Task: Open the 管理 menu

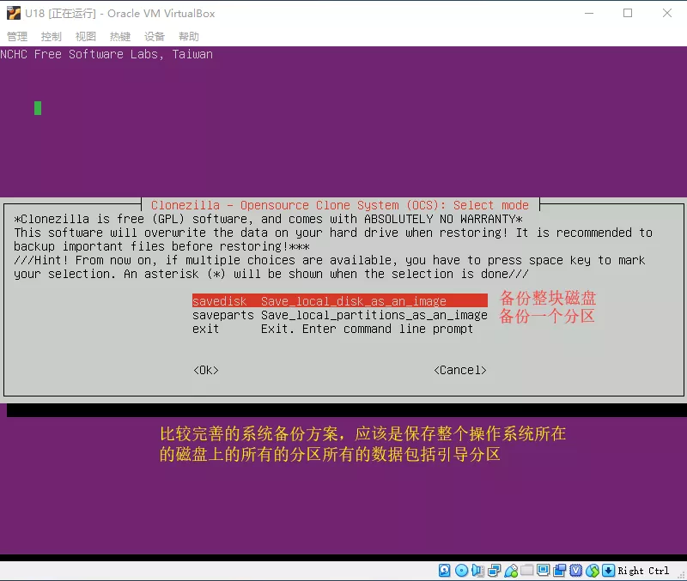Action: 17,36
